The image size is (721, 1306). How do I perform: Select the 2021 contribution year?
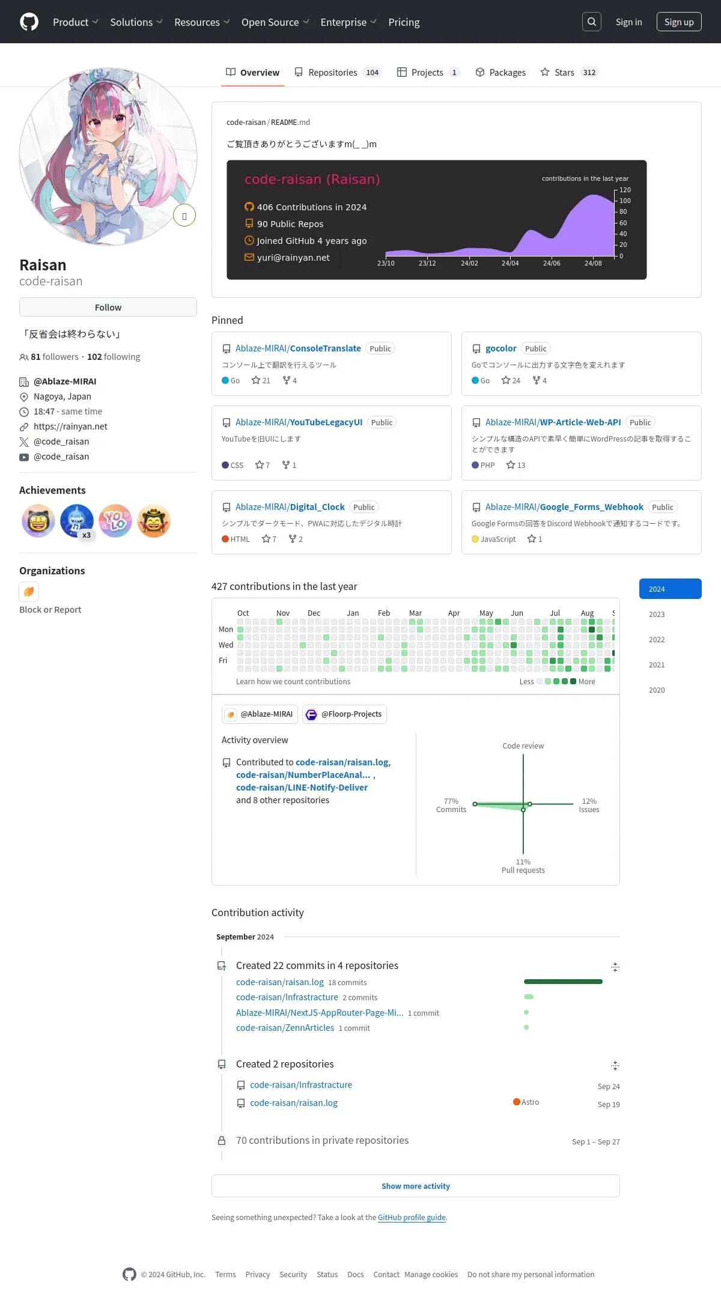pos(671,664)
